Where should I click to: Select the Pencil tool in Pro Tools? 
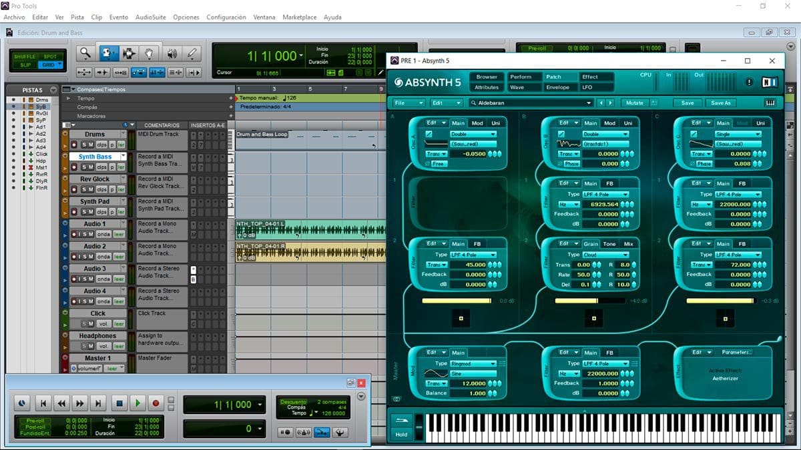pyautogui.click(x=192, y=54)
